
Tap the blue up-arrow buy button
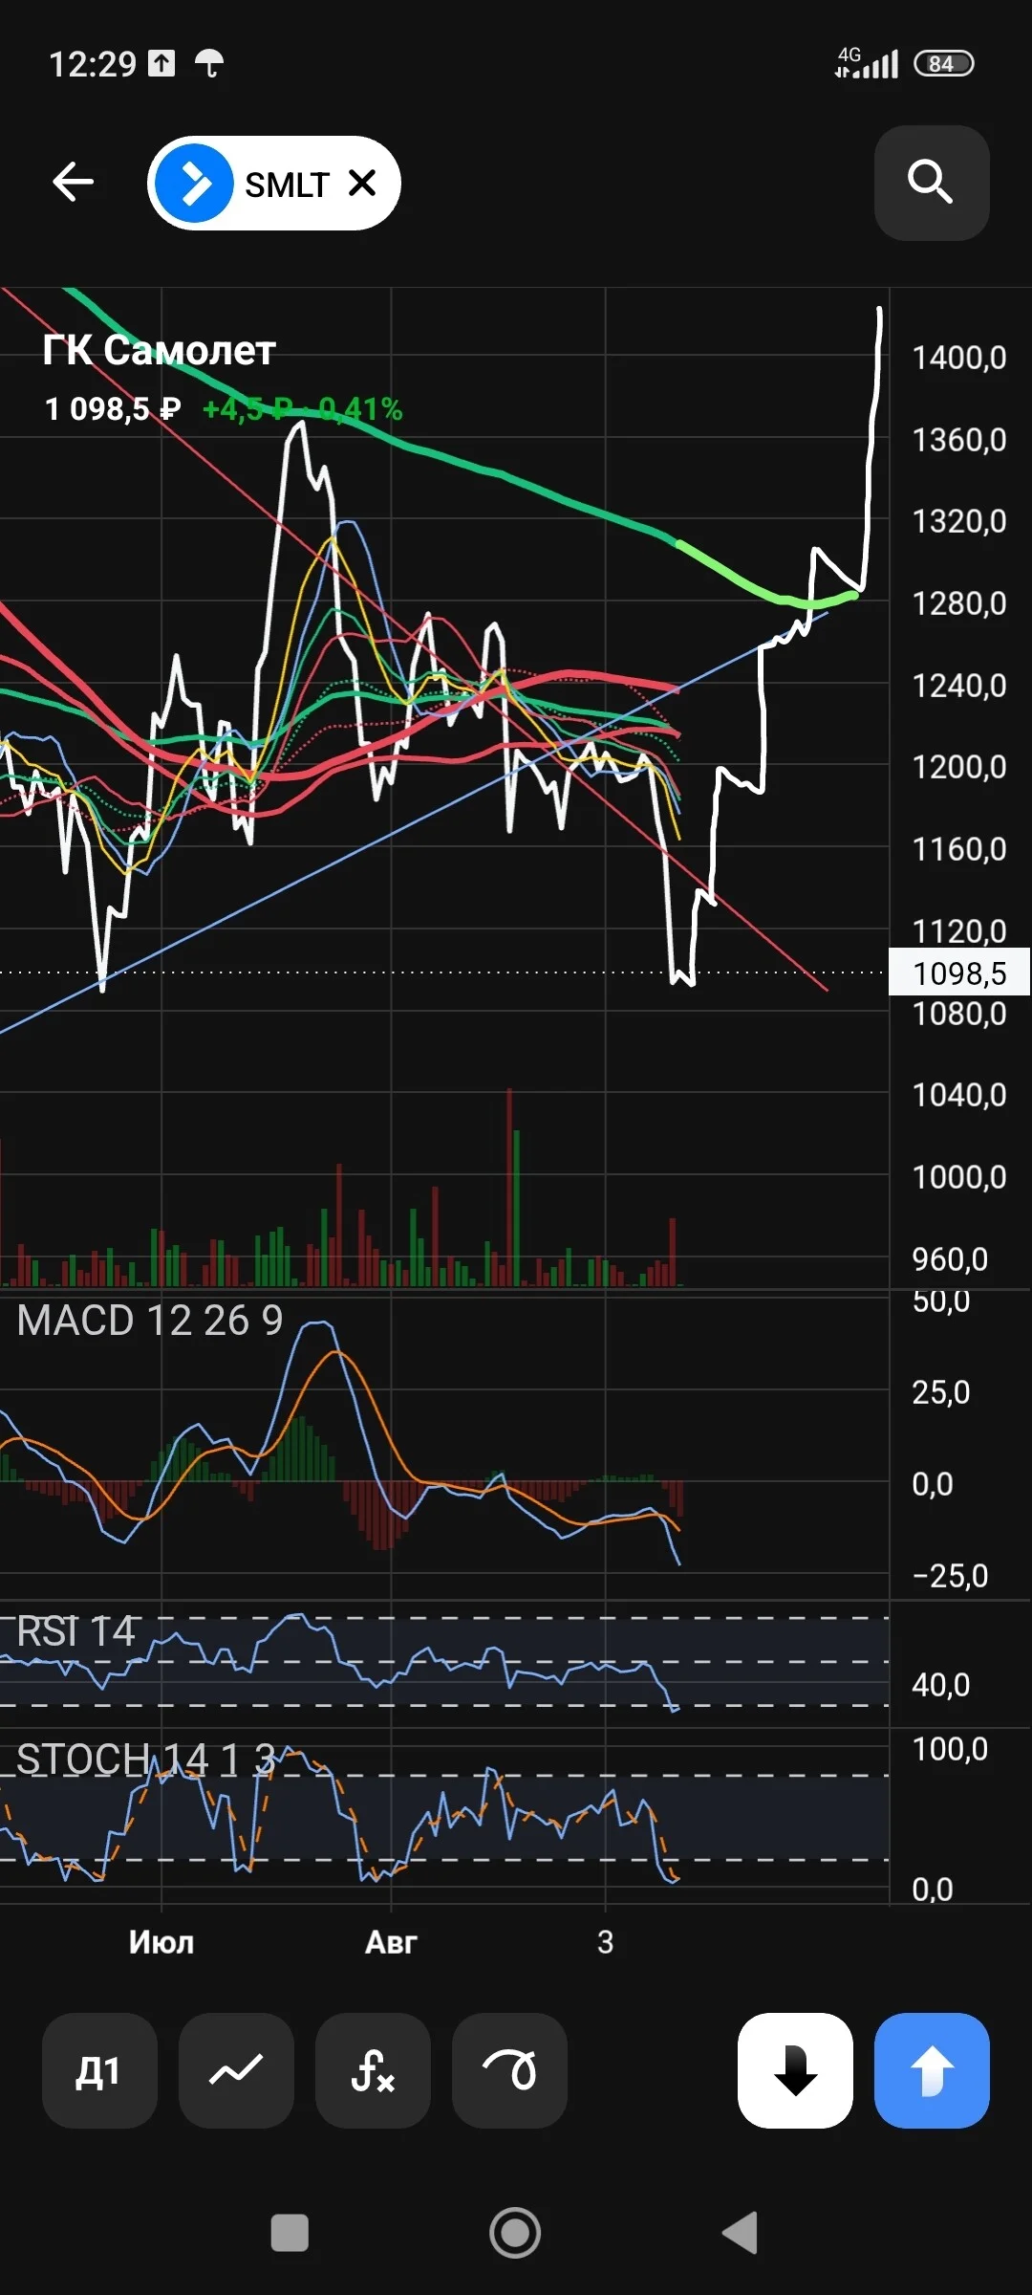(x=932, y=2070)
